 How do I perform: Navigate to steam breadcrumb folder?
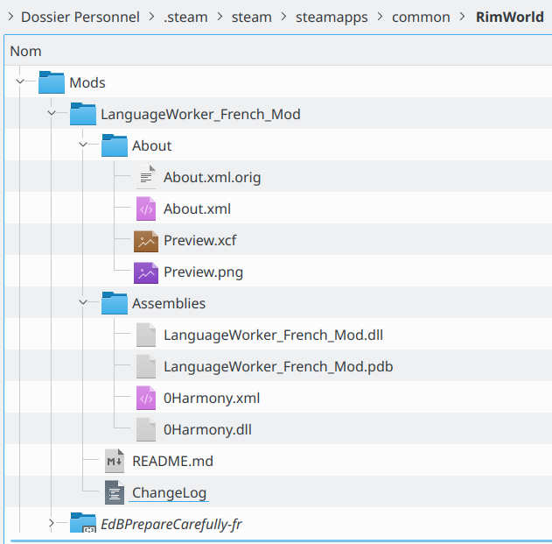click(252, 17)
